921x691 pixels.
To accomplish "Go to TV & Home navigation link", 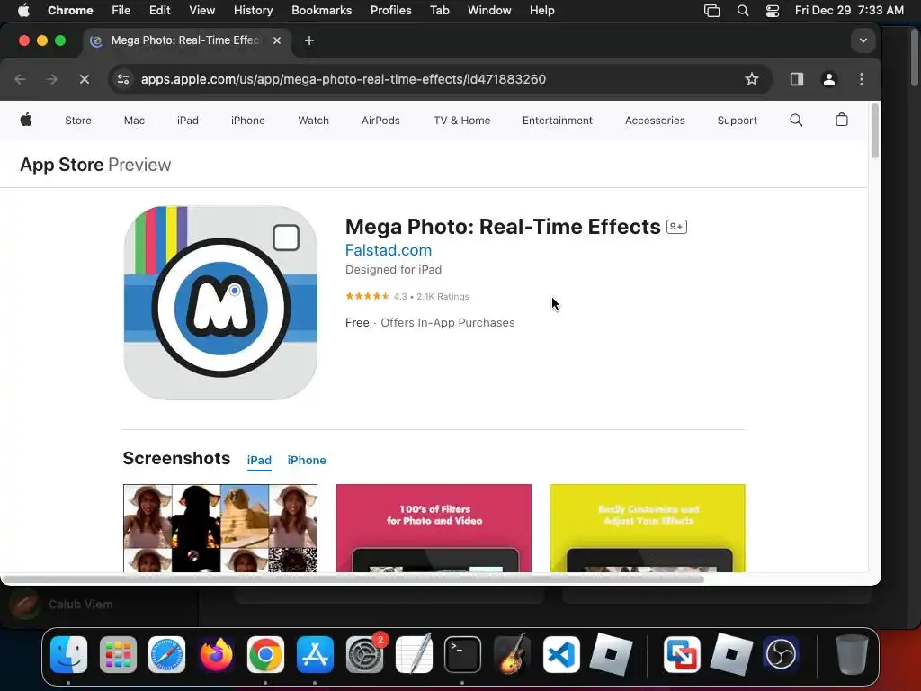I will (x=461, y=121).
